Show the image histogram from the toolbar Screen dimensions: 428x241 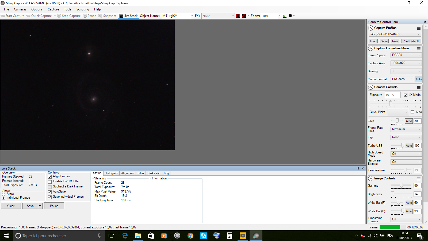pos(284,16)
